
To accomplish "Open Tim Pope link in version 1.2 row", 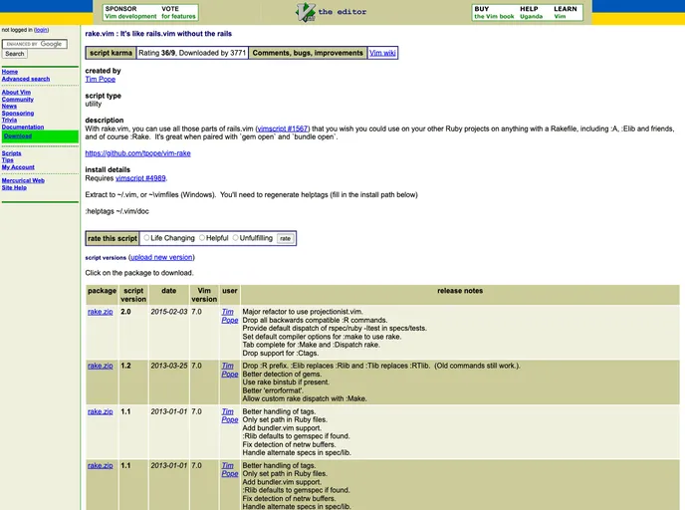I will (229, 370).
